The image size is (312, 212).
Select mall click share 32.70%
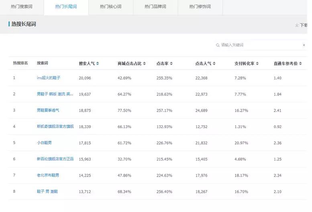click(x=124, y=159)
